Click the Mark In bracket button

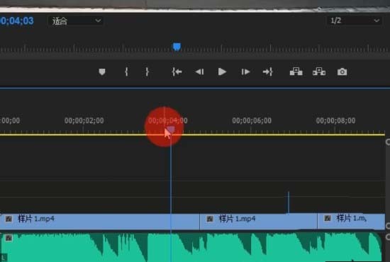126,72
